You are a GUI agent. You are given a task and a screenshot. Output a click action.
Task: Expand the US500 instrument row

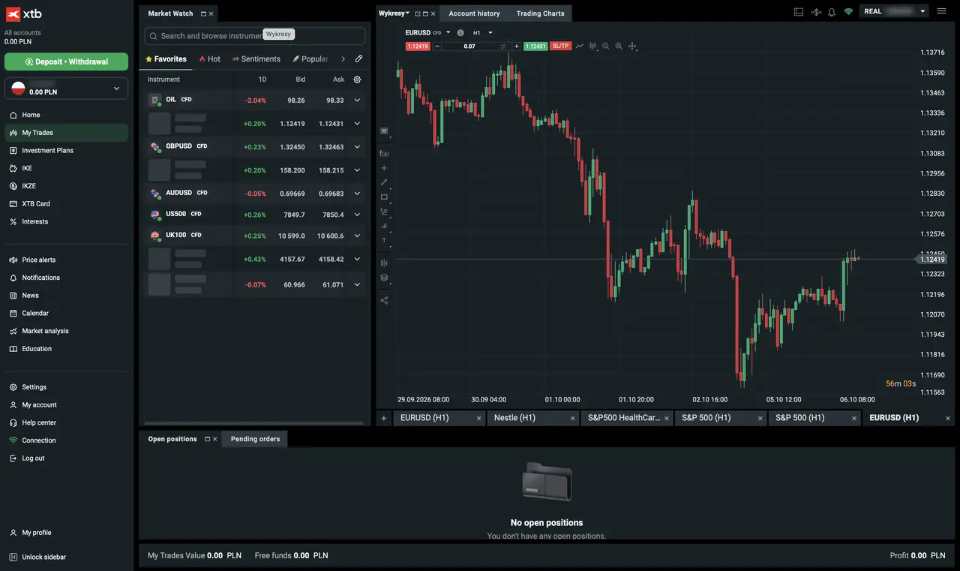(x=357, y=215)
